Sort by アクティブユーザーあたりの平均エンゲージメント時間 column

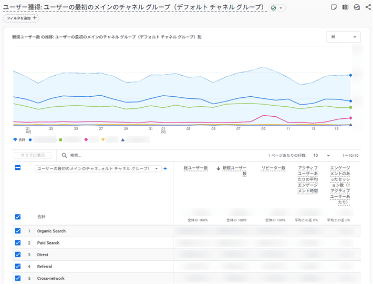click(x=307, y=179)
